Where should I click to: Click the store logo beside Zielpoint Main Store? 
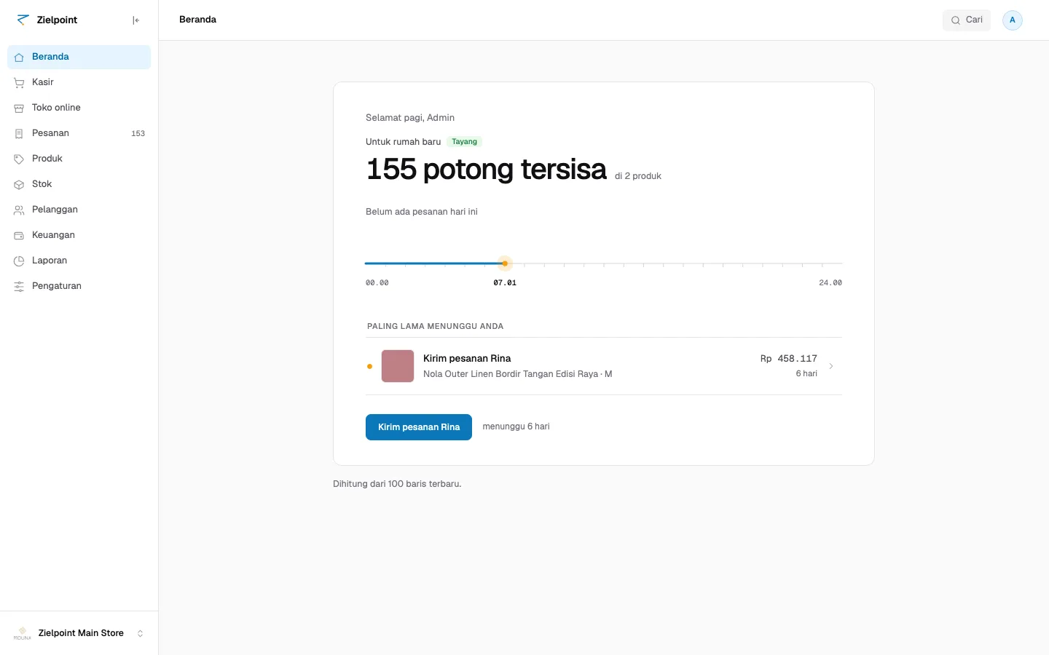click(23, 633)
